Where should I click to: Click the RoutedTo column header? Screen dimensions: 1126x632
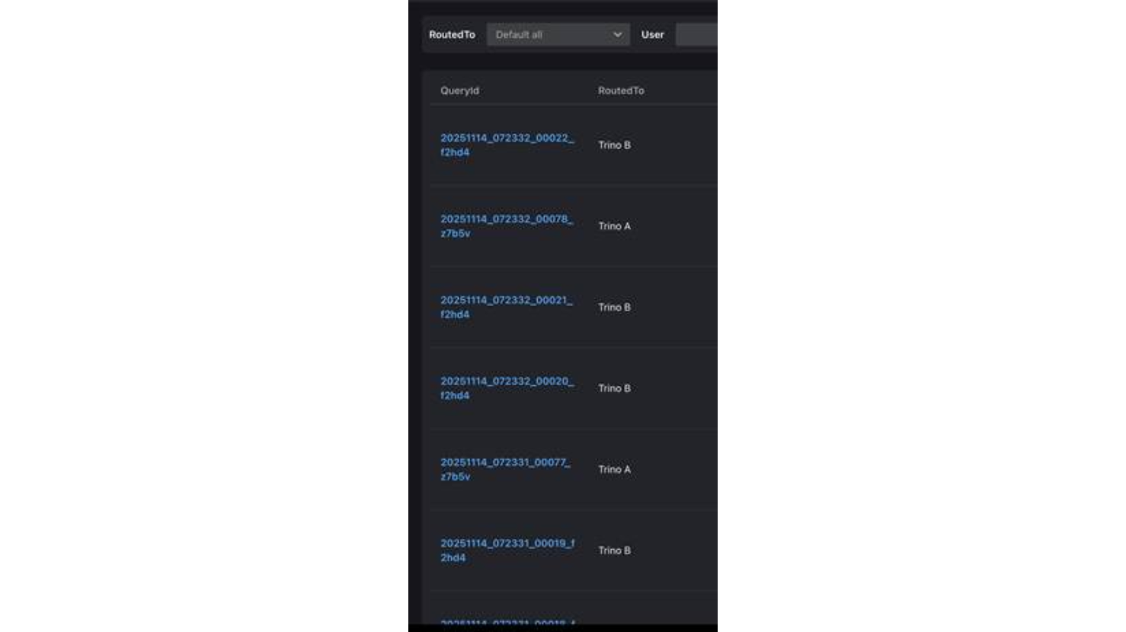point(620,91)
